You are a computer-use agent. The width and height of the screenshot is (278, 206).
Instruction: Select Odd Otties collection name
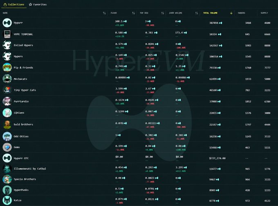(x=21, y=136)
